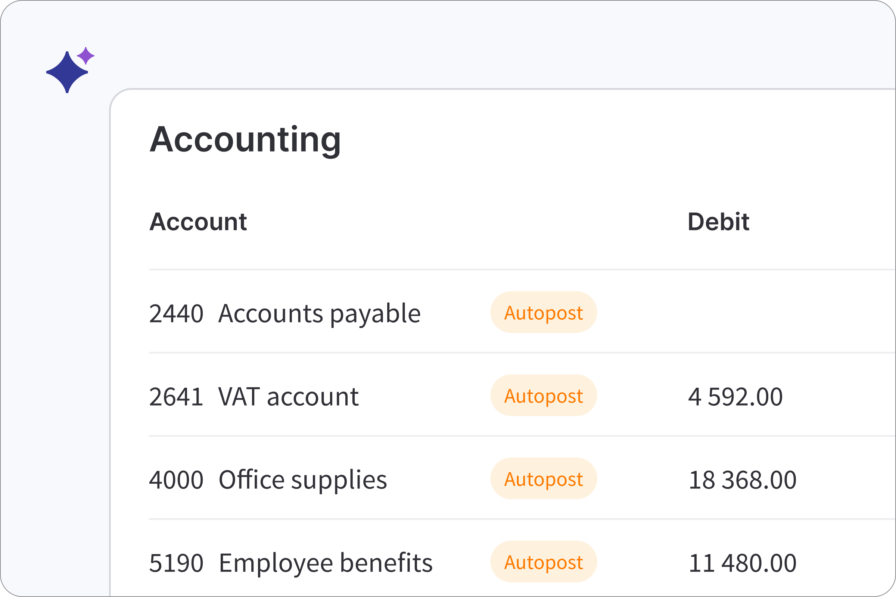Click the account number 2641
This screenshot has height=597, width=896.
click(x=177, y=396)
